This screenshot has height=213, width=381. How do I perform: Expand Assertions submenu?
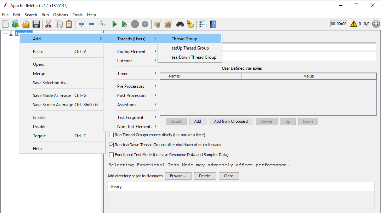click(x=131, y=105)
